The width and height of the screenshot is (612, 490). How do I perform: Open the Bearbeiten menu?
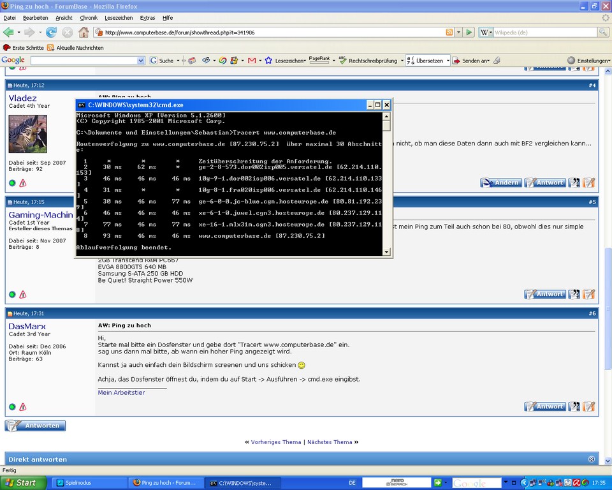click(36, 18)
